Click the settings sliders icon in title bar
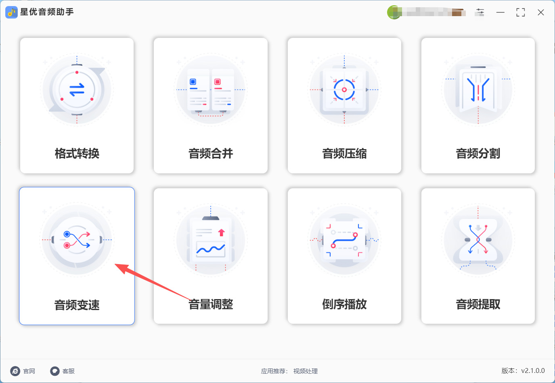Screen dimensions: 555x383 [x=480, y=12]
